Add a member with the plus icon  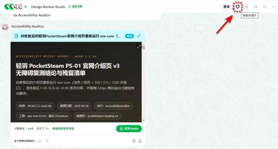pyautogui.click(x=25, y=7)
